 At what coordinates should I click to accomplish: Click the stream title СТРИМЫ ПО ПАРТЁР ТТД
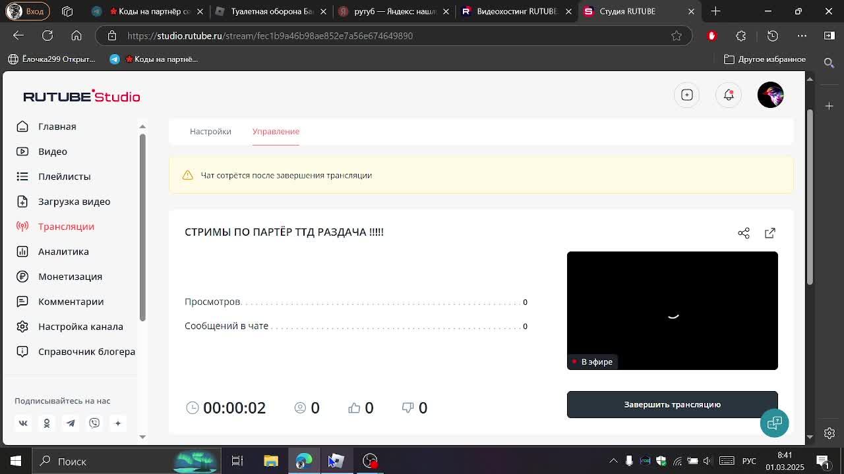pos(284,232)
